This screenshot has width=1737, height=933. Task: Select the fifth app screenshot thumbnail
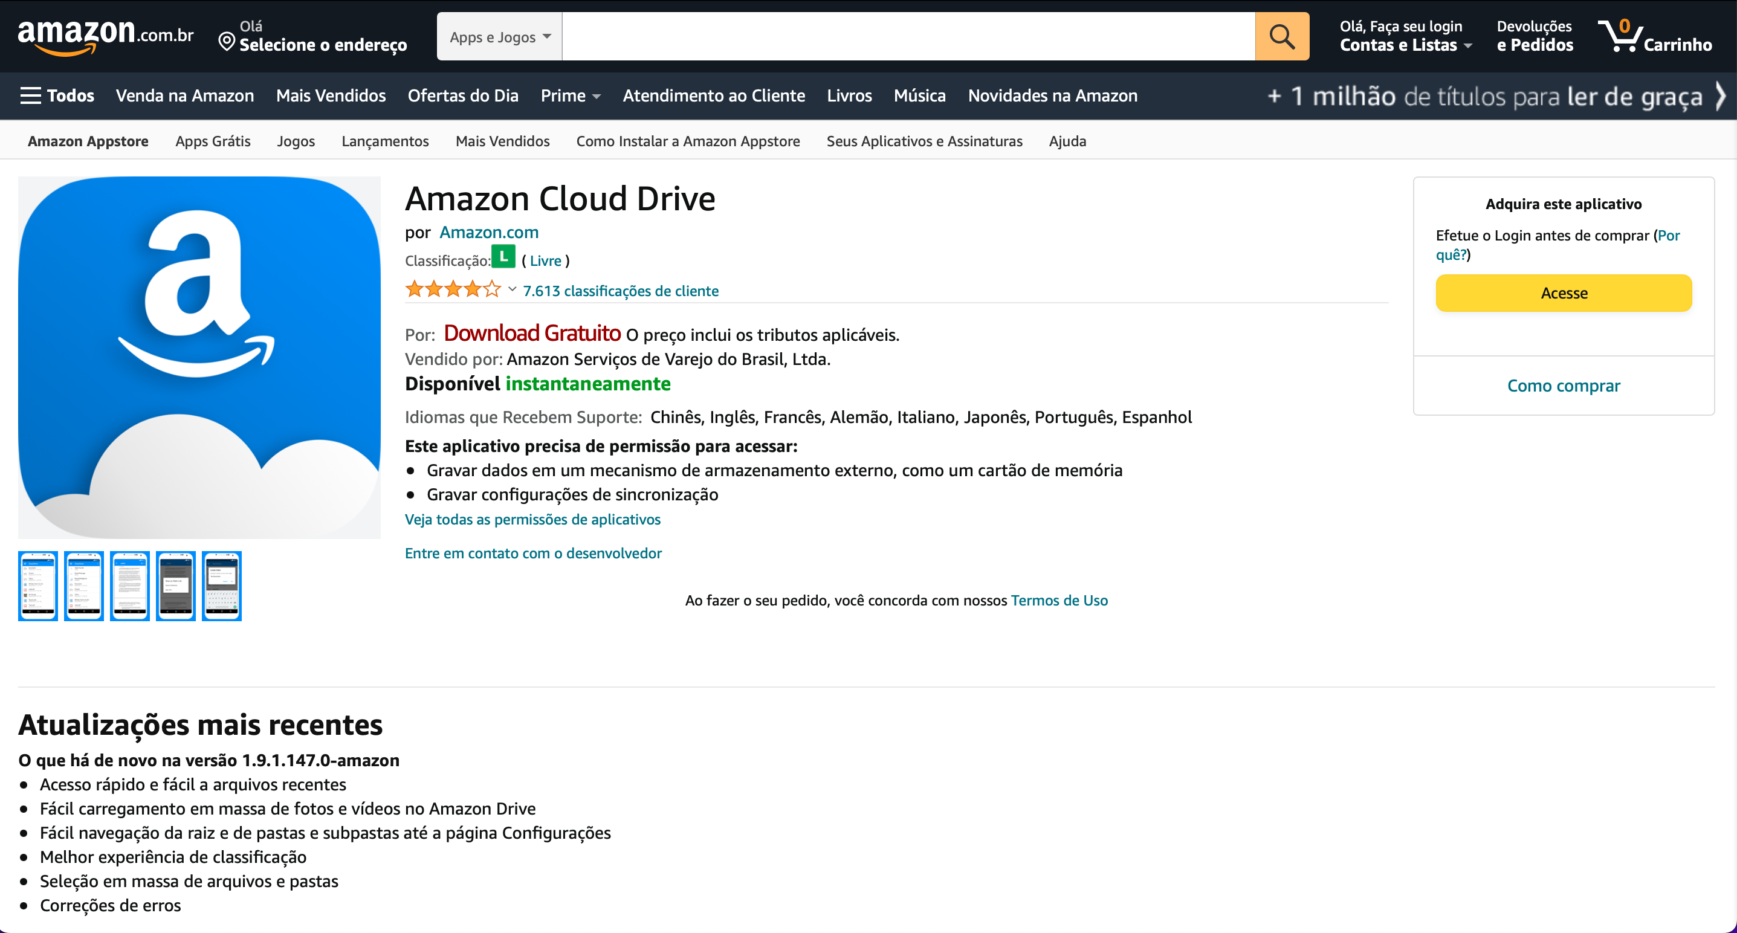221,586
